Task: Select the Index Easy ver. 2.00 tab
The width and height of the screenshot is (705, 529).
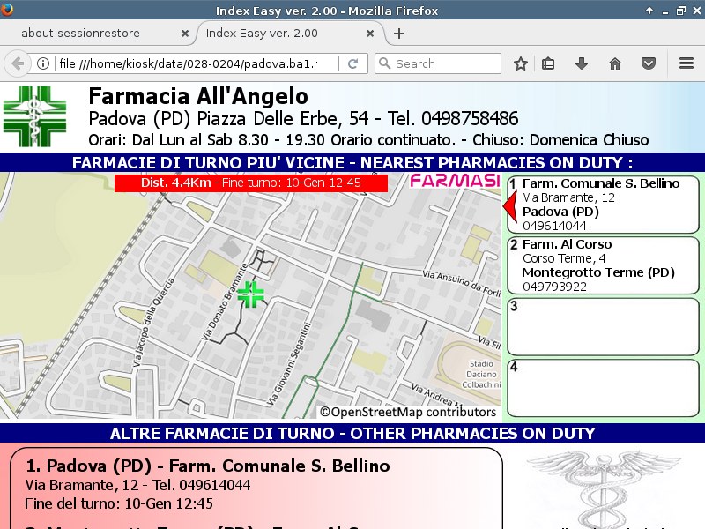Action: coord(280,34)
